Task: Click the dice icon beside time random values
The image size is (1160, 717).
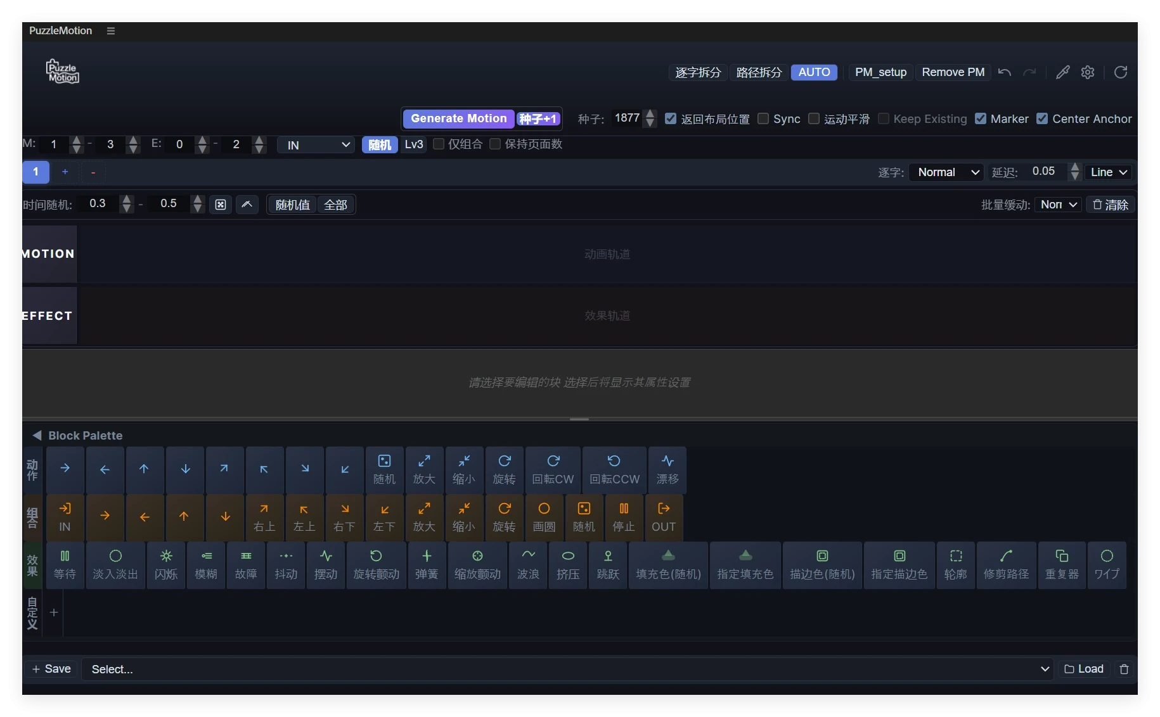Action: tap(221, 205)
